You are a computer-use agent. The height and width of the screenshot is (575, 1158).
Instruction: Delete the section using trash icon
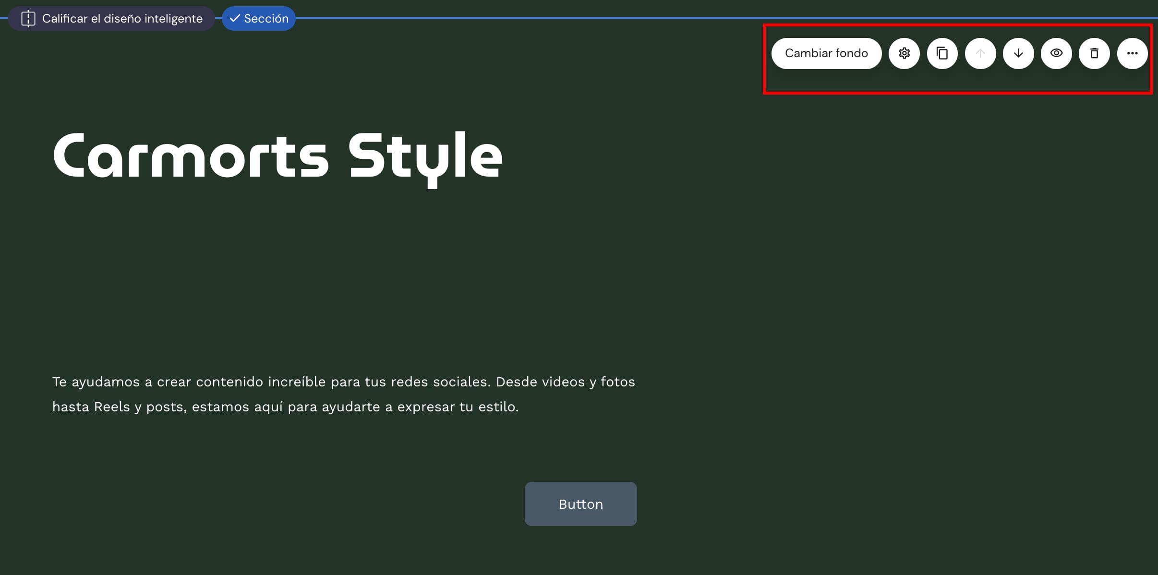[x=1094, y=53]
